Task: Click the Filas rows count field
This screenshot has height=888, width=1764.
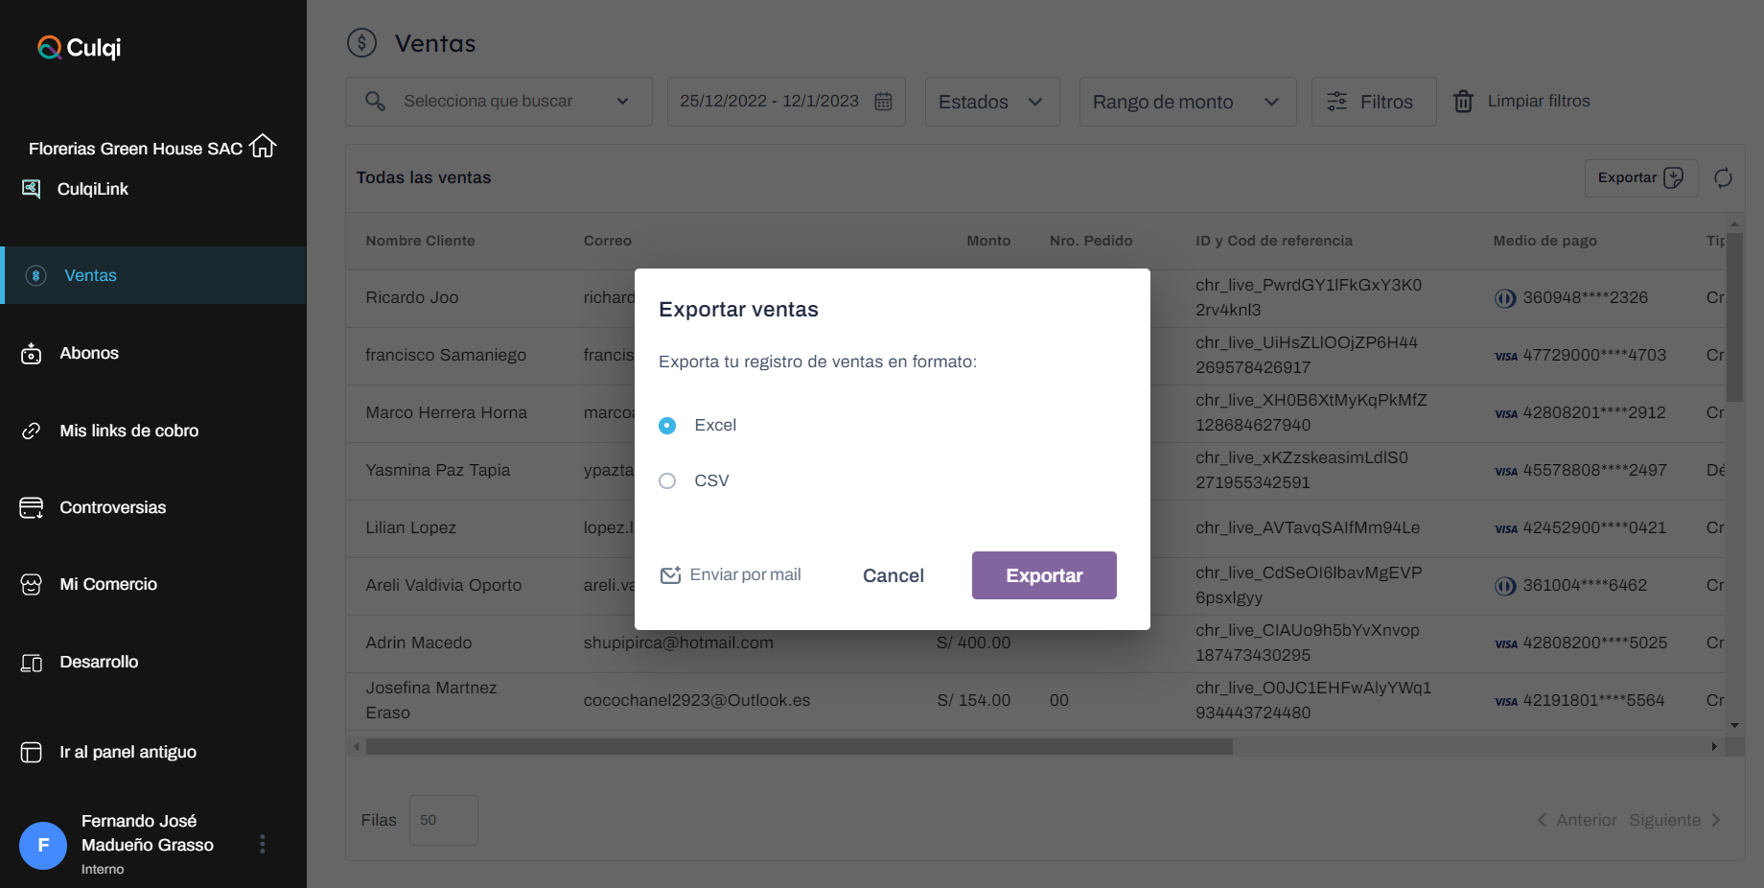Action: [443, 821]
